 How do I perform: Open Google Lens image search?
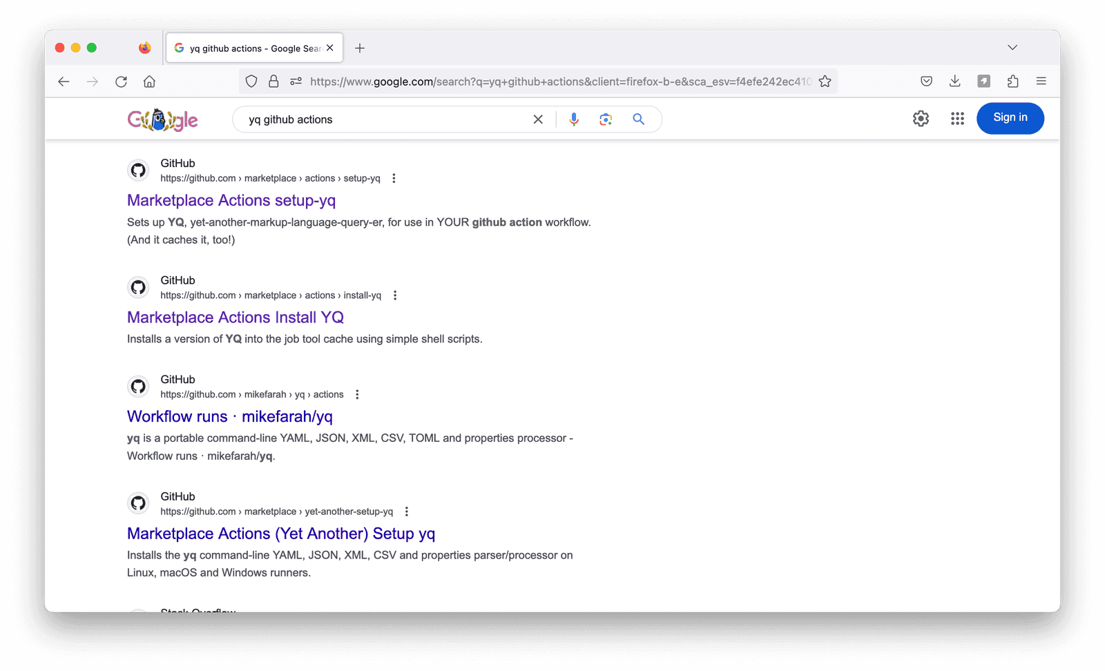(x=606, y=119)
